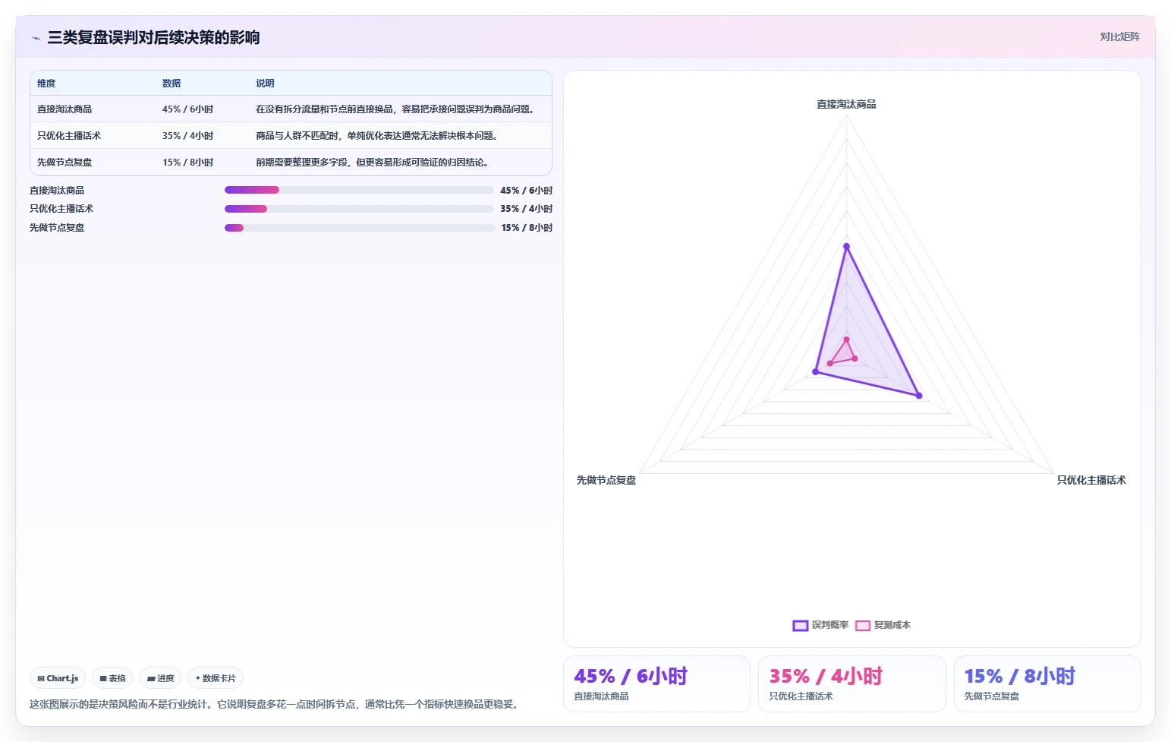Click the 说明 column header
1171x742 pixels.
pos(265,84)
